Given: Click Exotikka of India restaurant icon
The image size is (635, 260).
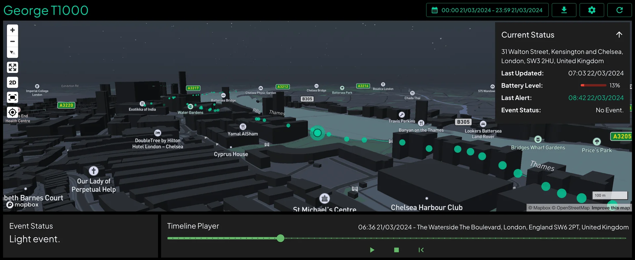Looking at the screenshot, I should tap(142, 104).
